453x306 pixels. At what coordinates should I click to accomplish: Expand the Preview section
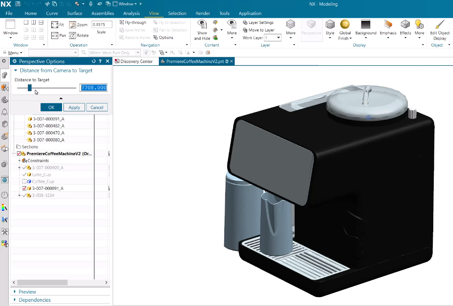[x=27, y=292]
